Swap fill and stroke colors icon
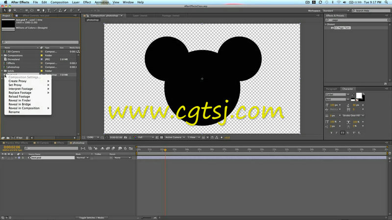This screenshot has width=392, height=220. (364, 94)
